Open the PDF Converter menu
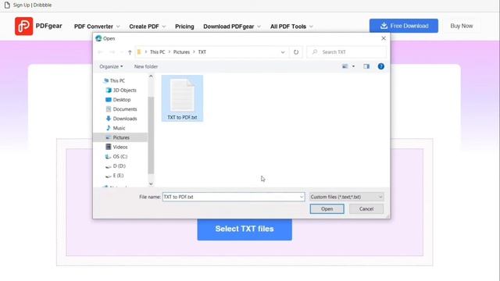This screenshot has height=281, width=500. pos(97,27)
